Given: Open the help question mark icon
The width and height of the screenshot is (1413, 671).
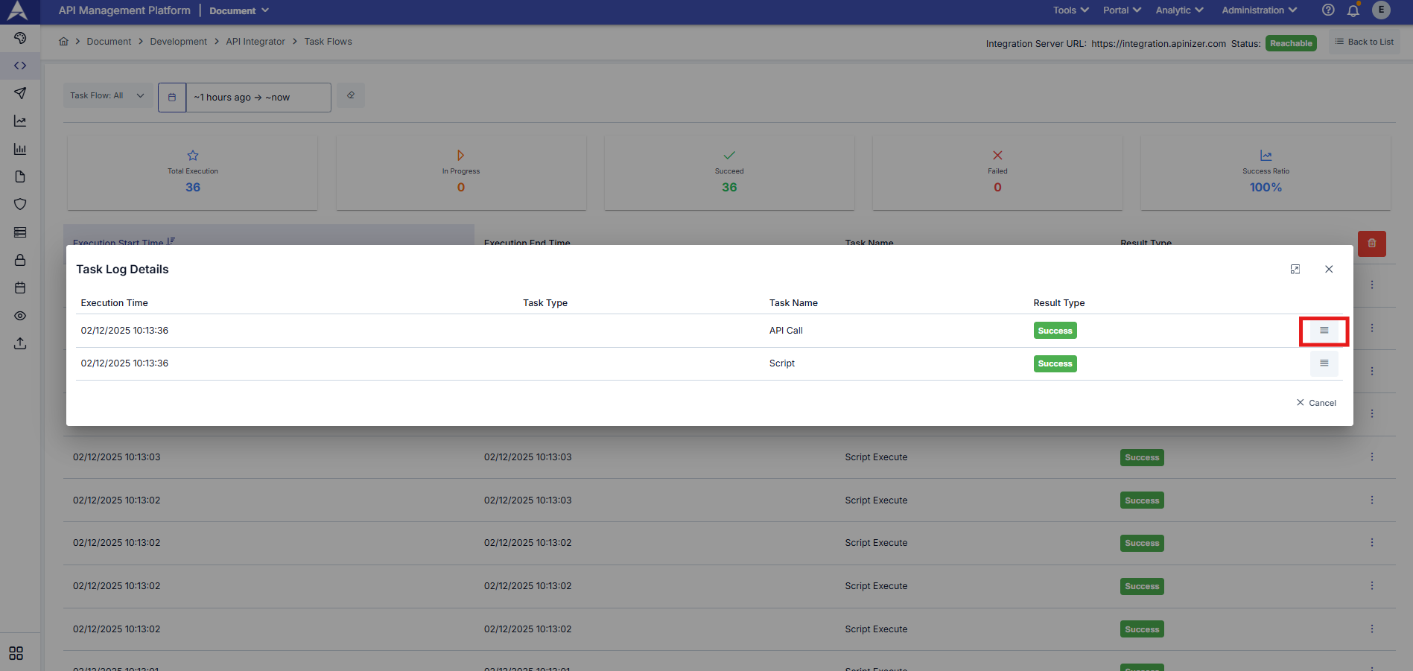Looking at the screenshot, I should tap(1328, 10).
